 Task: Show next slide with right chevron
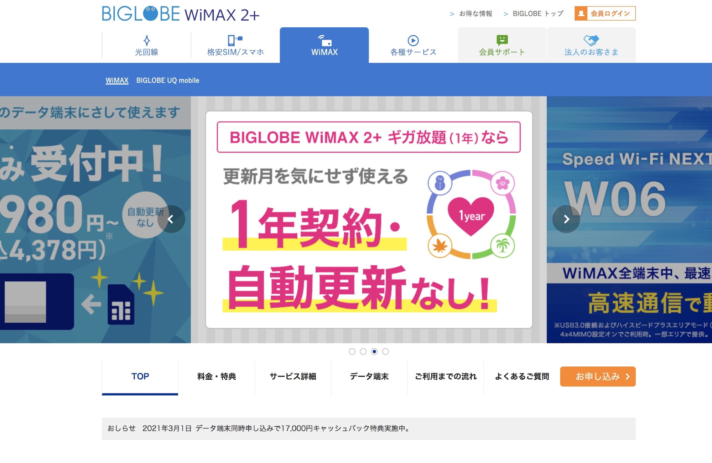(566, 219)
